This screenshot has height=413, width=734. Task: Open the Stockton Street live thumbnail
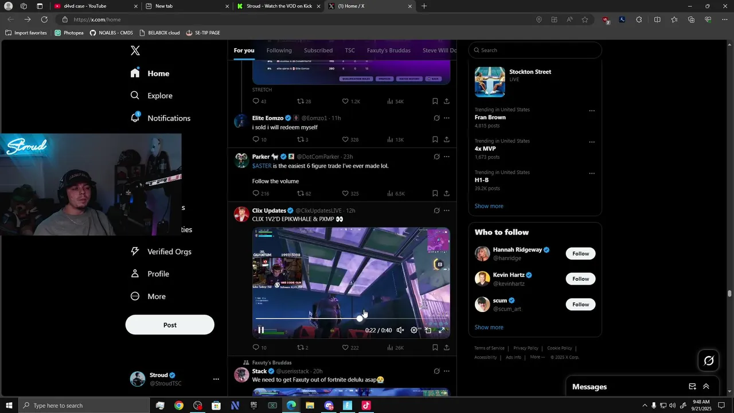(x=490, y=82)
